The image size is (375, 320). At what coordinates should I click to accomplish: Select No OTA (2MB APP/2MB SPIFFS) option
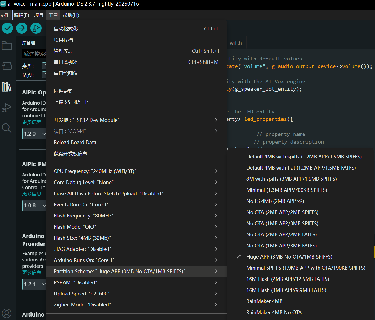pyautogui.click(x=282, y=212)
